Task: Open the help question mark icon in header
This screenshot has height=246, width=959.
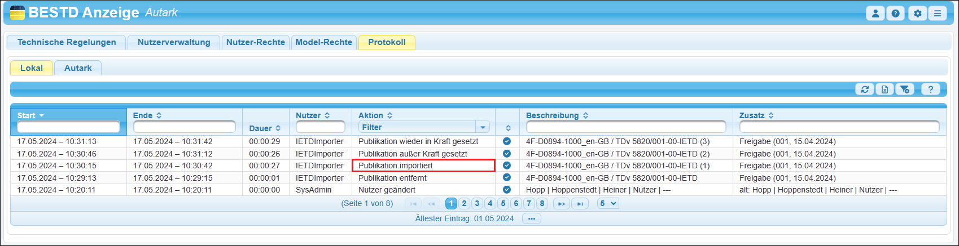Action: (x=895, y=14)
